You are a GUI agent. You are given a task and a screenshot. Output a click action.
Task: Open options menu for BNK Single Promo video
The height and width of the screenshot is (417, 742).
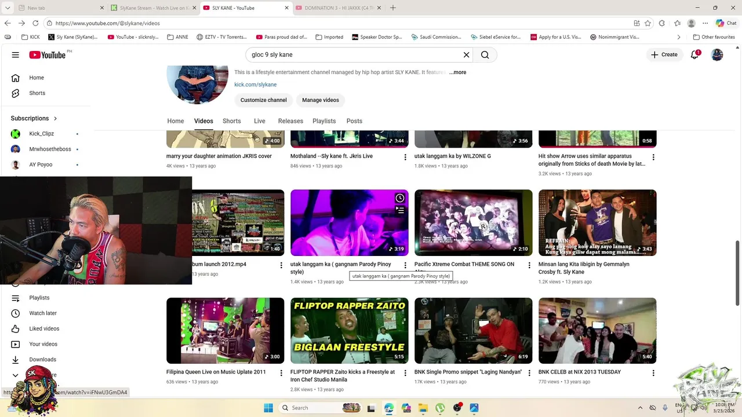coord(529,374)
